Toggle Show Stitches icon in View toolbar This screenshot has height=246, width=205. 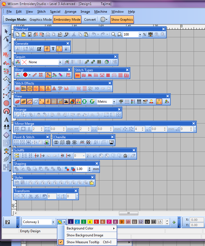pyautogui.click(x=24, y=102)
